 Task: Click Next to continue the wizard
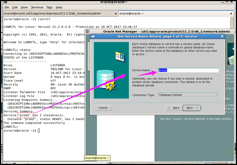(x=192, y=108)
